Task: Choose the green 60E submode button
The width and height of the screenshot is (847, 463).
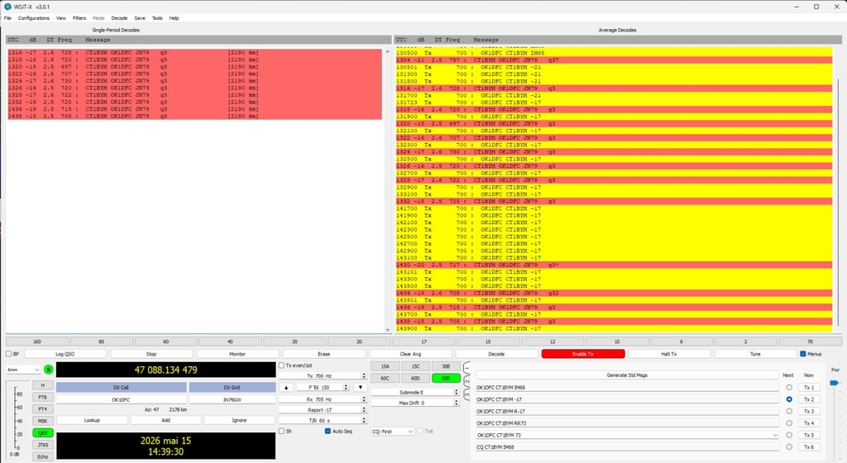Action: pos(446,379)
